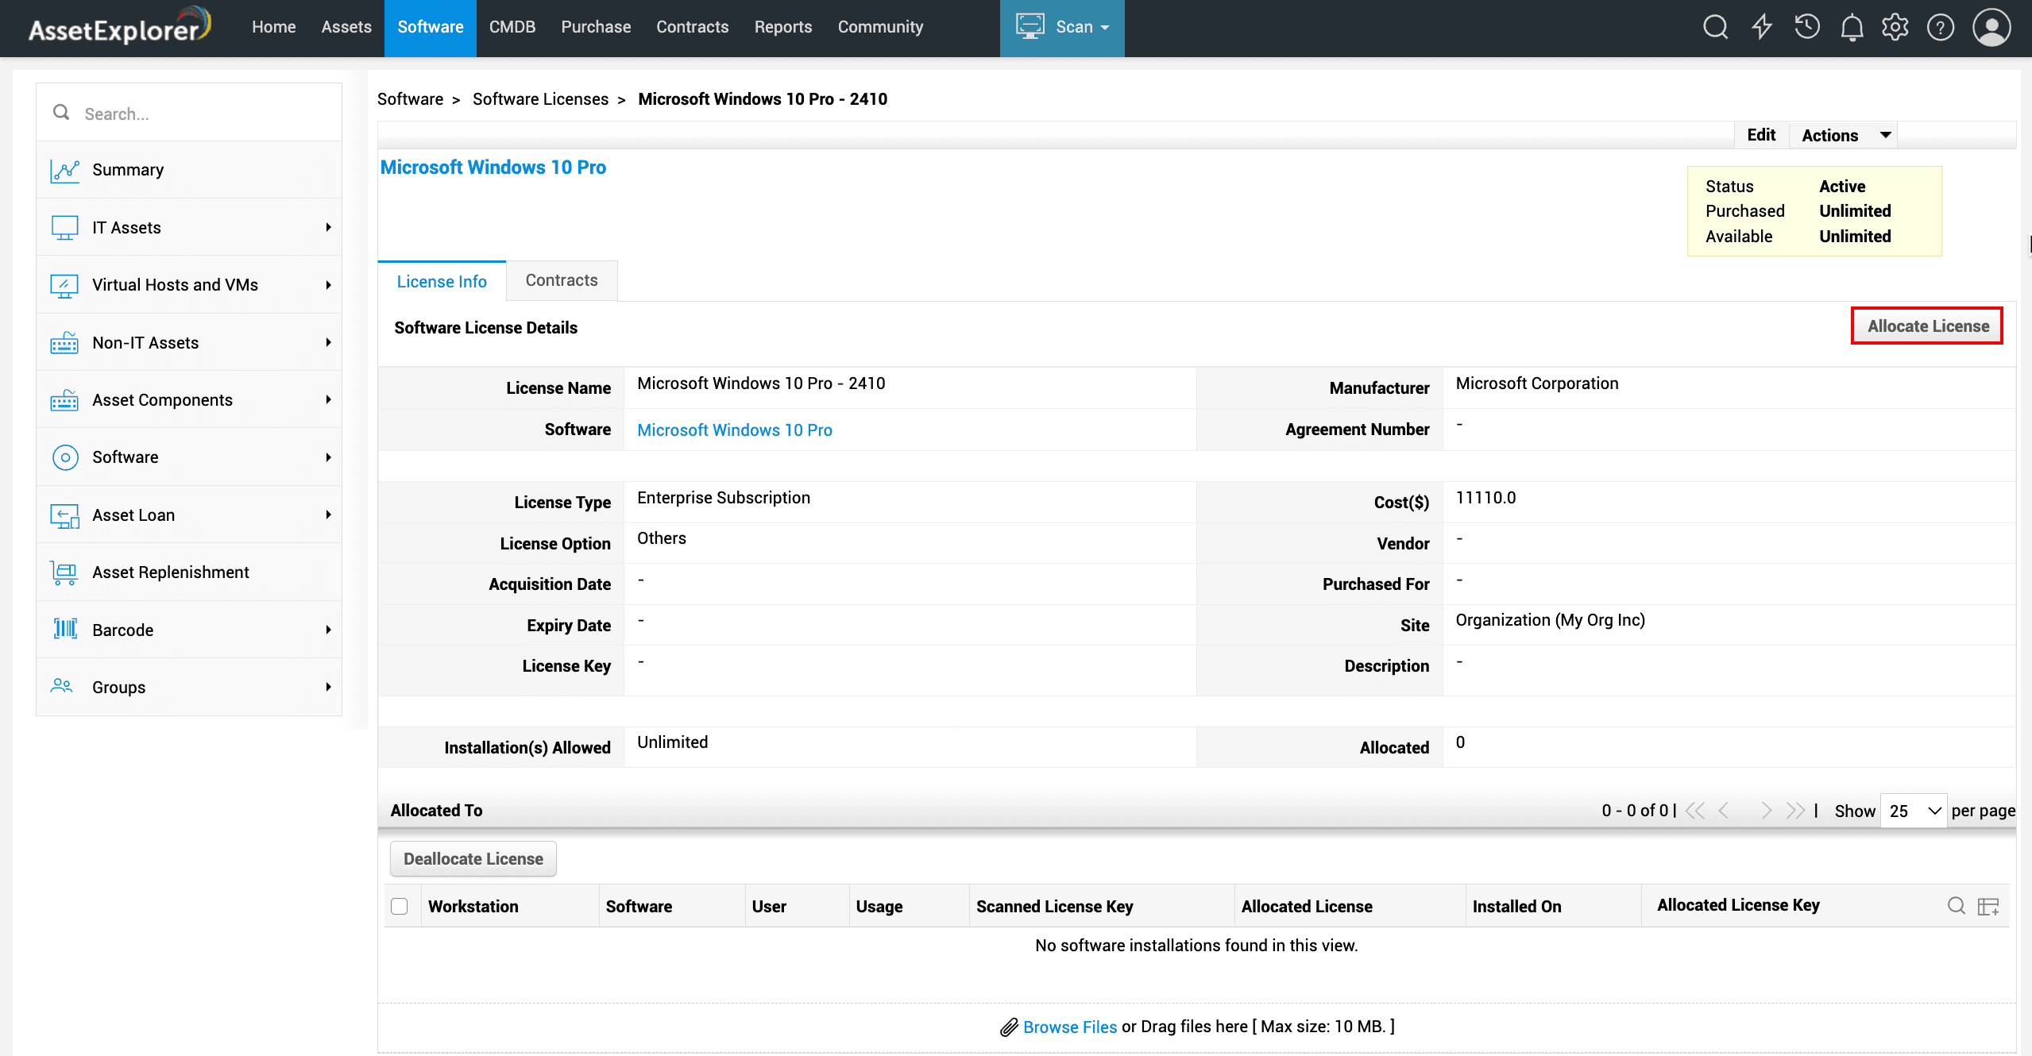Click the Browse Files link
Screen dimensions: 2032x1056
pyautogui.click(x=1069, y=1027)
